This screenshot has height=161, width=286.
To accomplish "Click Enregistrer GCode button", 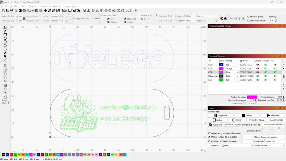I will click(256, 120).
